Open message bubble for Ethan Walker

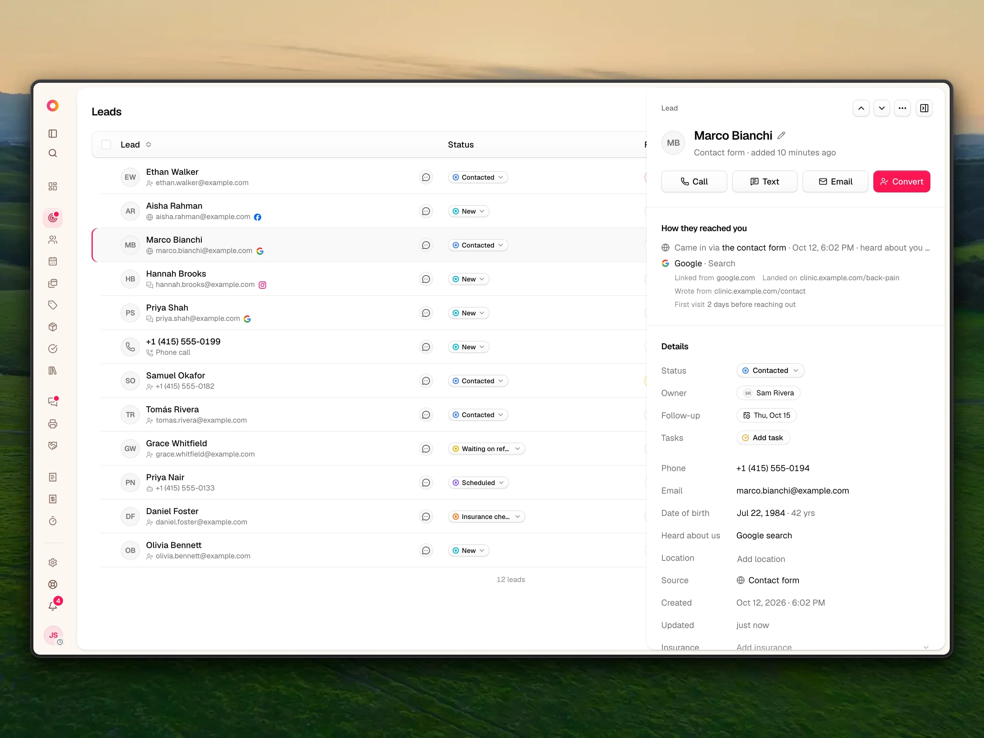[426, 178]
